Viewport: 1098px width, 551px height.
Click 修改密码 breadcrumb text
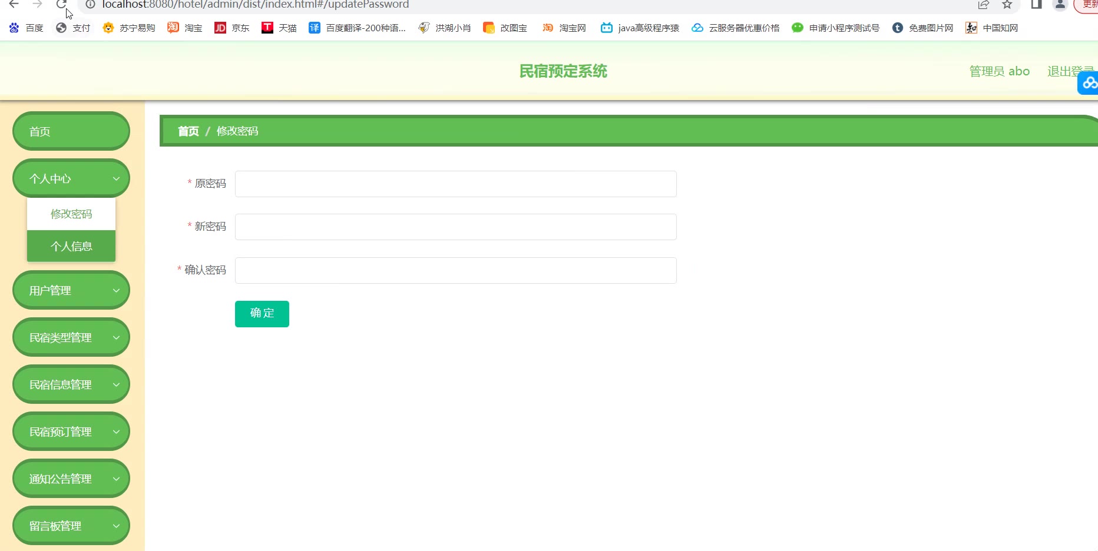click(x=237, y=131)
